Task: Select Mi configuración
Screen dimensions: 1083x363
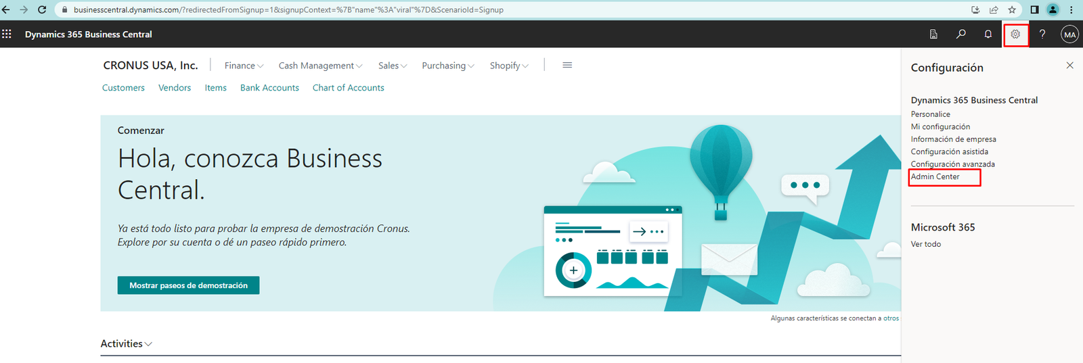Action: 940,126
